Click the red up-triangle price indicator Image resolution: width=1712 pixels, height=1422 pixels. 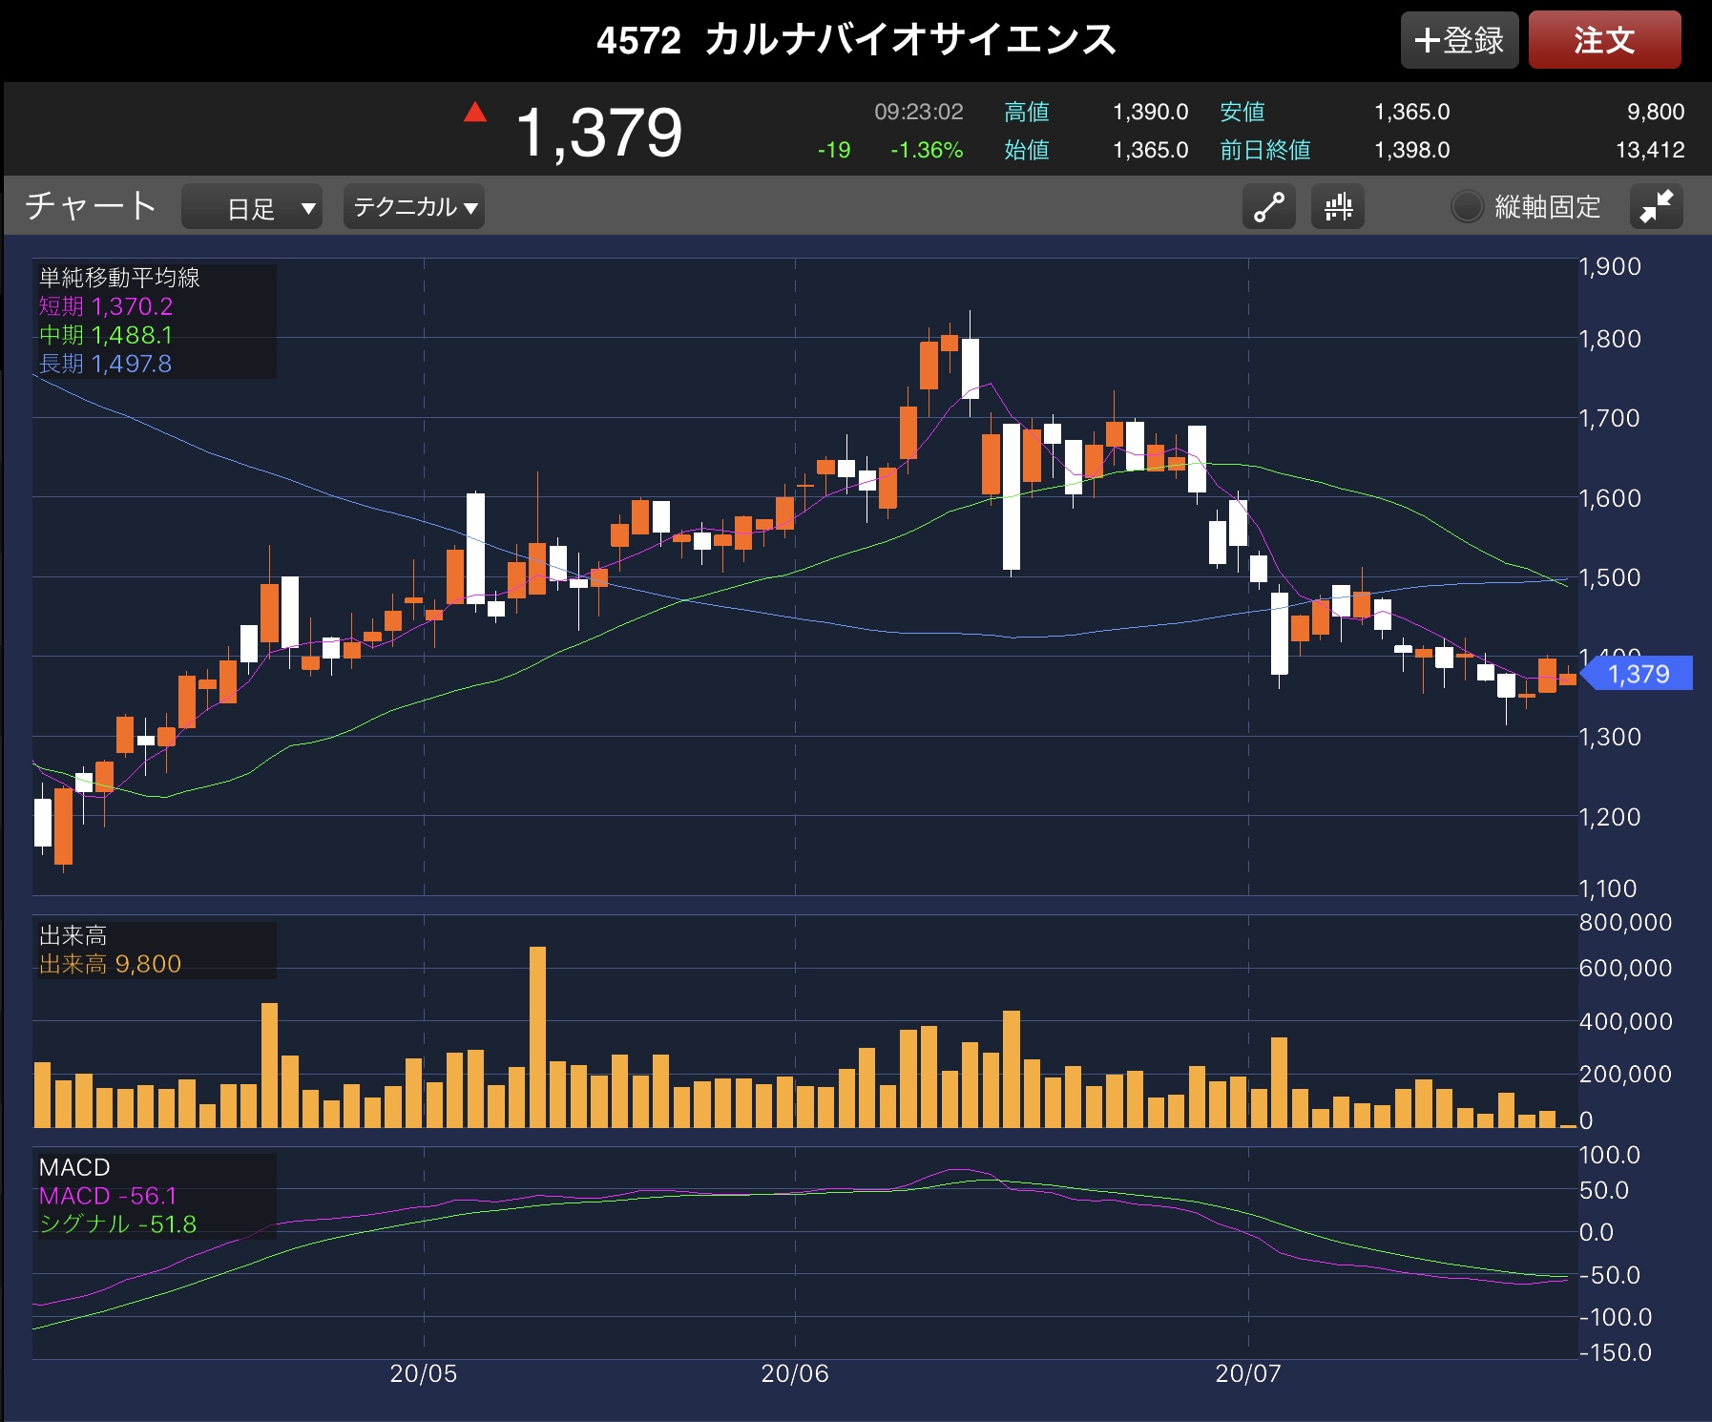(475, 114)
